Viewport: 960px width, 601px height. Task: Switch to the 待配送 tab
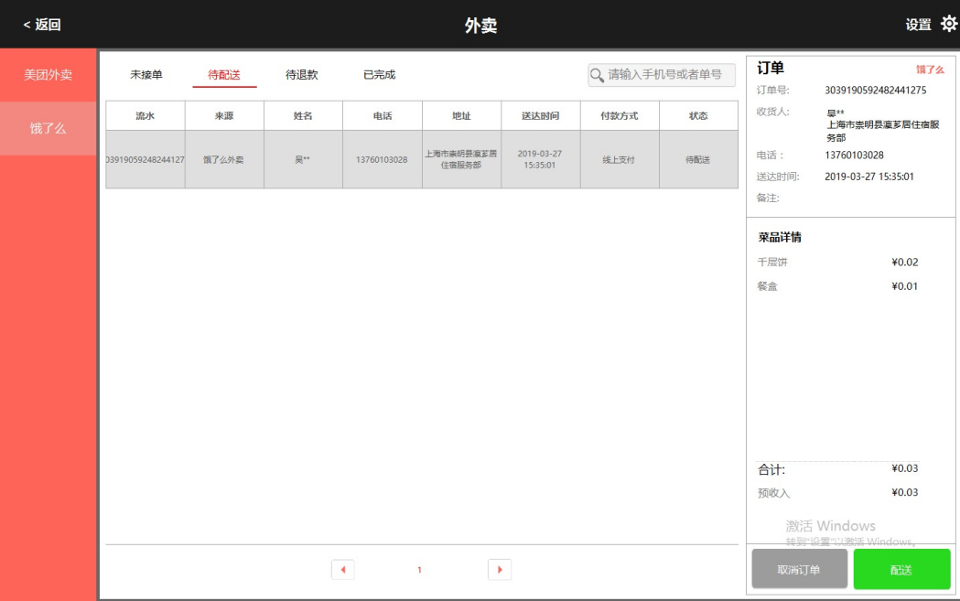pyautogui.click(x=224, y=75)
